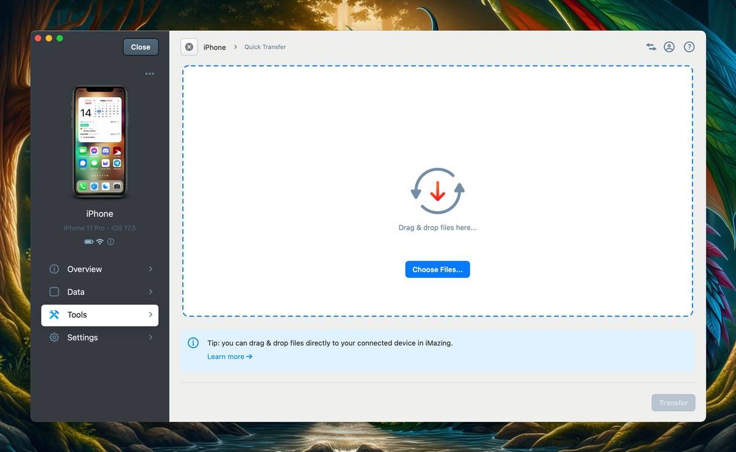This screenshot has width=736, height=452.
Task: Expand the Tools chevron arrow
Action: pyautogui.click(x=150, y=315)
